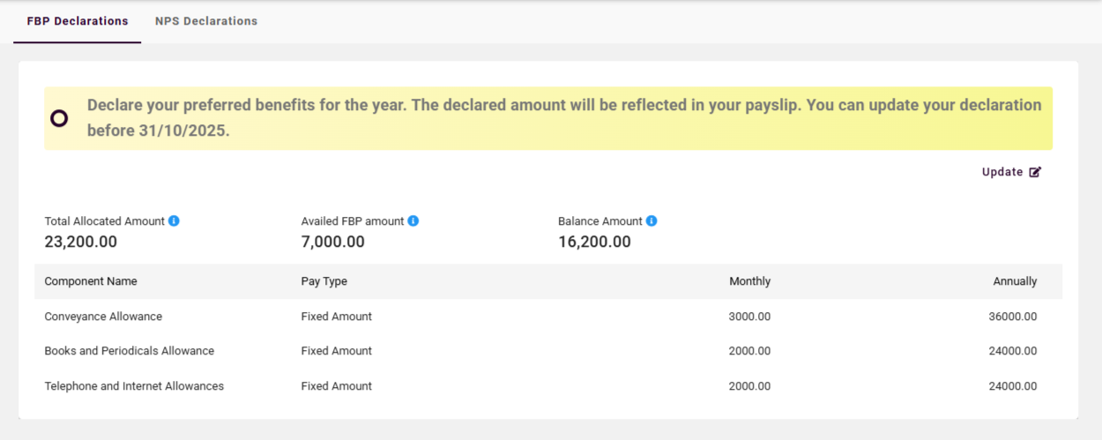Select the FBP Declarations tab
Viewport: 1102px width, 440px height.
78,21
